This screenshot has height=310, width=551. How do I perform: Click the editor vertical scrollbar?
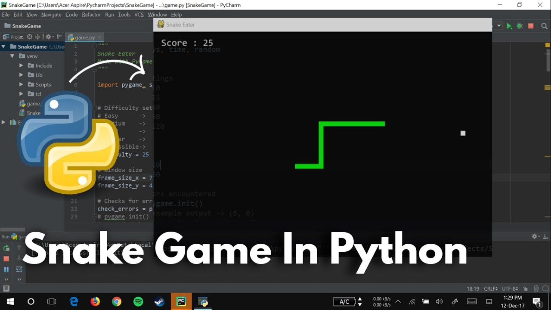click(548, 60)
